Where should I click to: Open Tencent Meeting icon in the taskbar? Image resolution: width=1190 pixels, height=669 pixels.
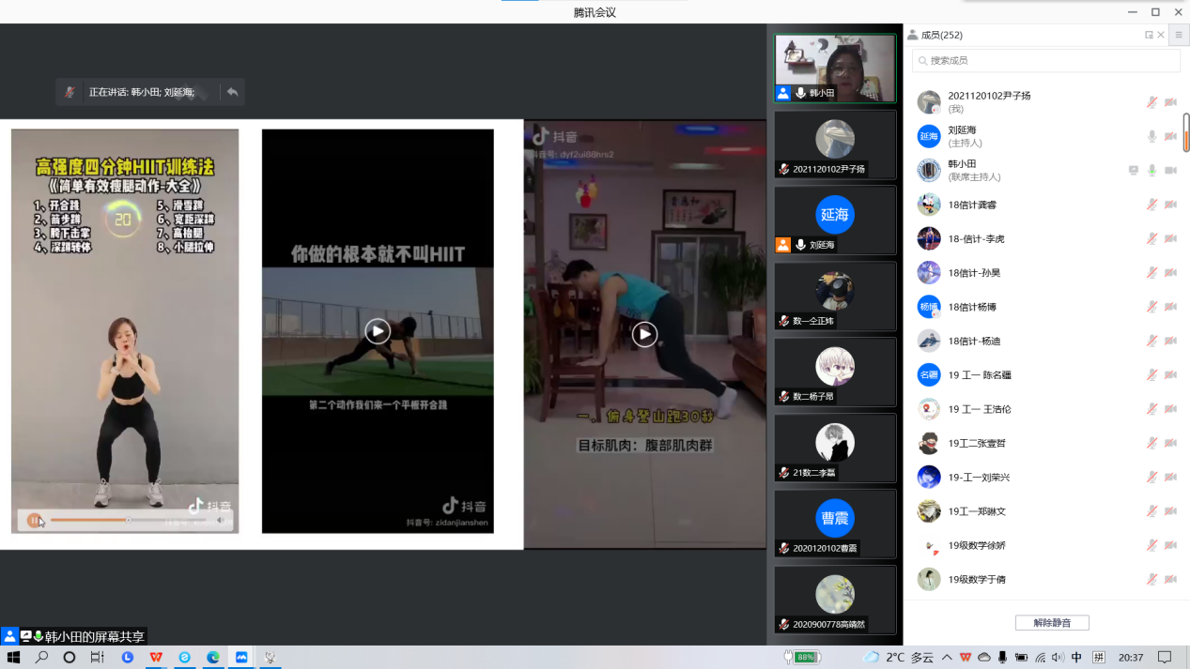pos(241,658)
